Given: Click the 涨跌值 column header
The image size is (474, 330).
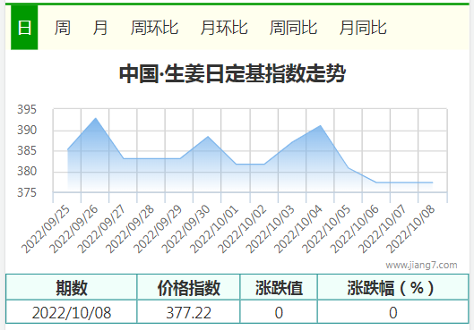Looking at the screenshot, I should pos(279,287).
